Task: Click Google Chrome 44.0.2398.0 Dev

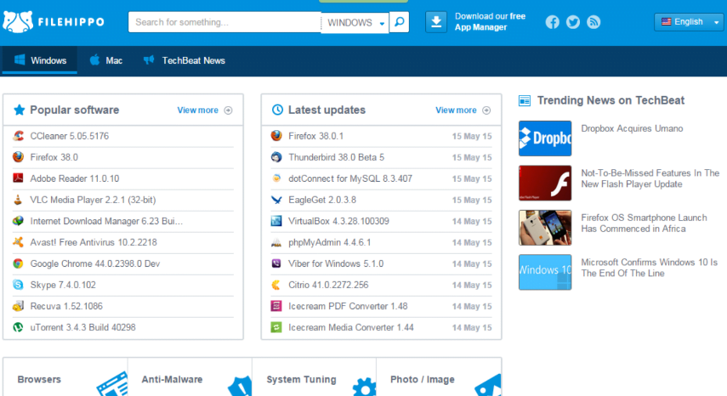Action: pos(95,263)
